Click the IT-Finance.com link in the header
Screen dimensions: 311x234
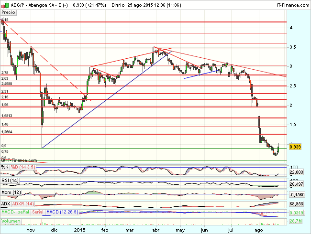293,5
